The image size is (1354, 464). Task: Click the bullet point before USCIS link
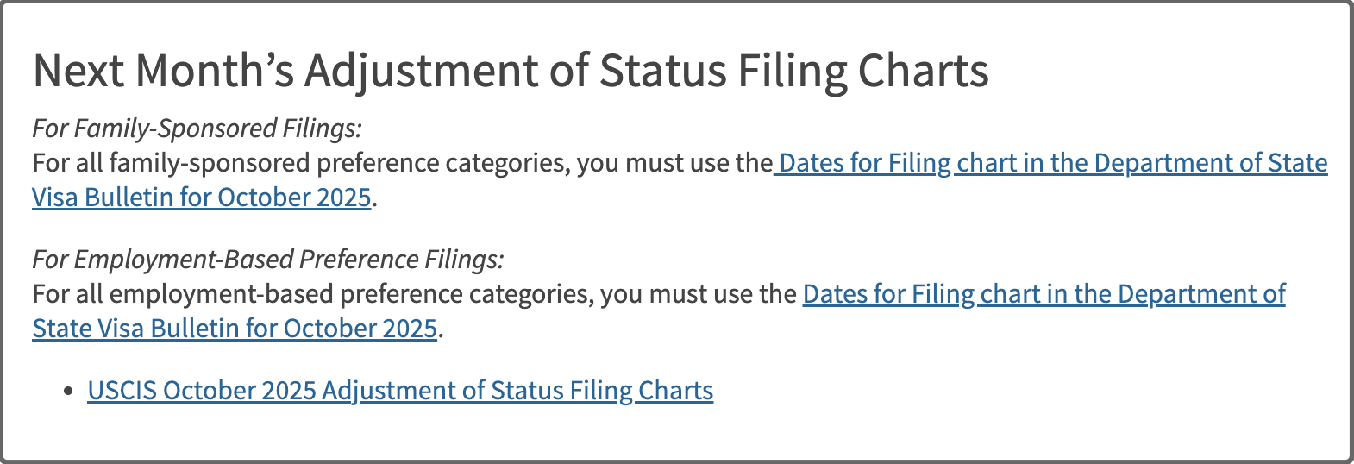click(x=69, y=392)
